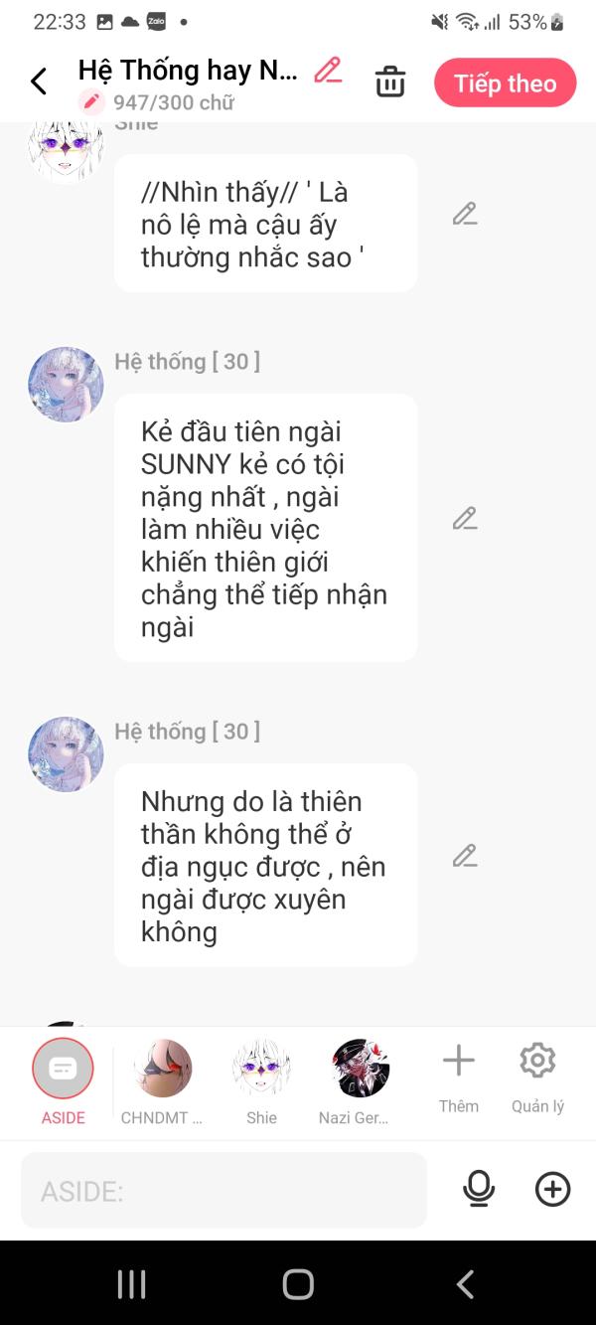Choose the CHNDMT character

click(x=162, y=1081)
